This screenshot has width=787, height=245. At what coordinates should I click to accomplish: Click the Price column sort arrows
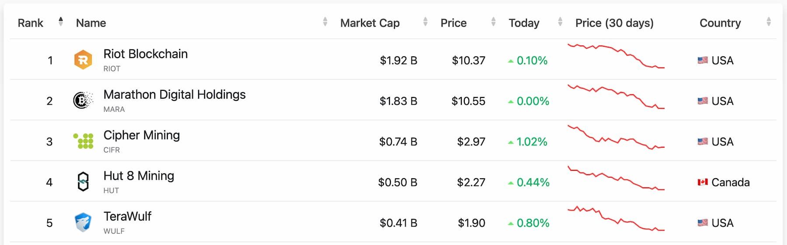click(493, 21)
